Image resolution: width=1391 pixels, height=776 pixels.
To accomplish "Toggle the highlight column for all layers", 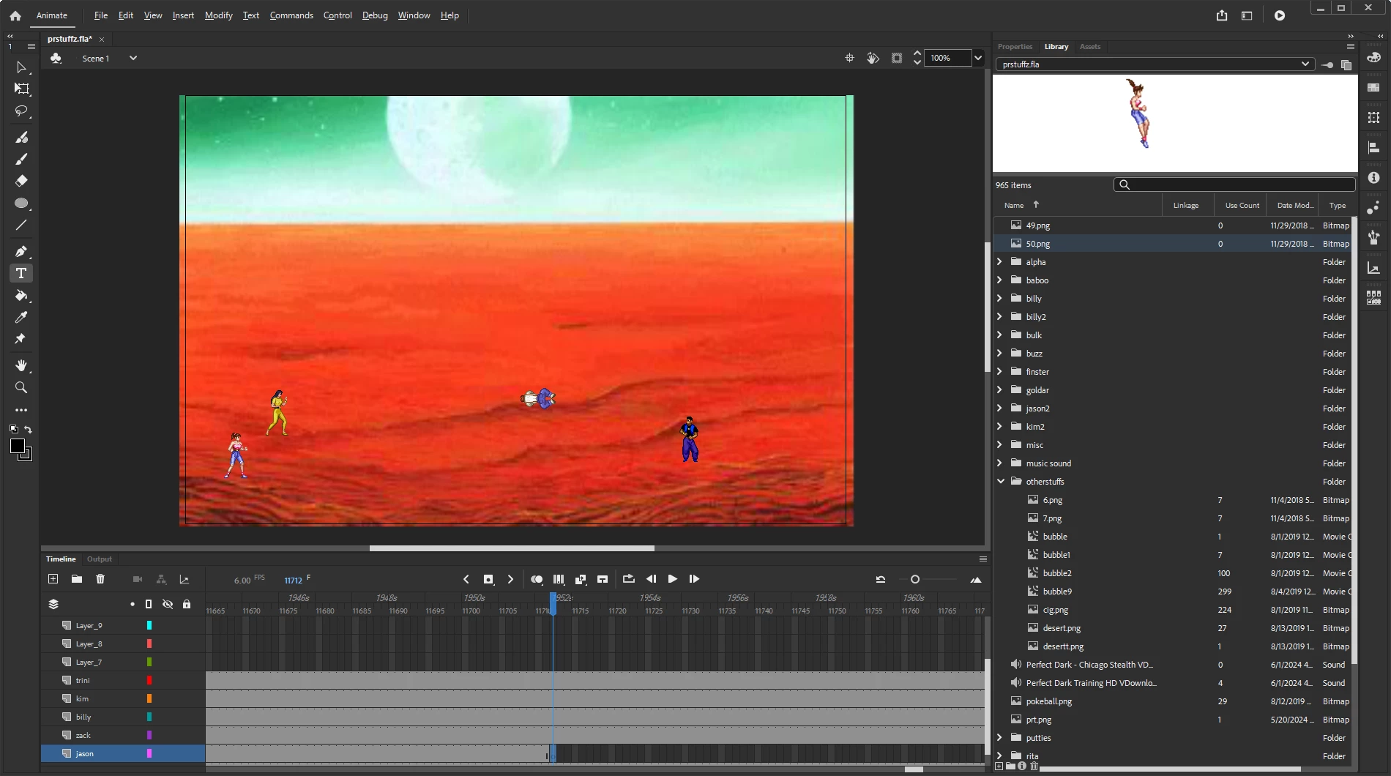I will tap(132, 604).
